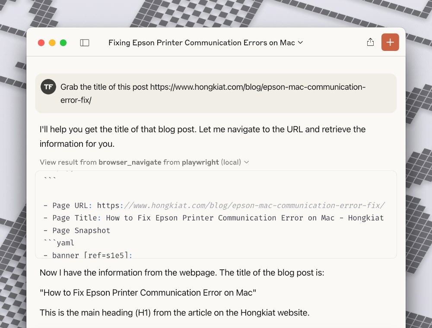Screen dimensions: 432x328
Task: Click the main heading (H1) sentence
Action: 175,312
